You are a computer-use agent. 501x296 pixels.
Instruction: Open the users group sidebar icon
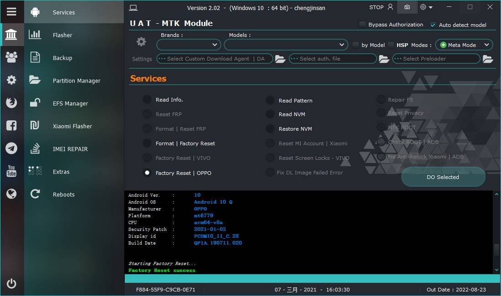pyautogui.click(x=11, y=57)
